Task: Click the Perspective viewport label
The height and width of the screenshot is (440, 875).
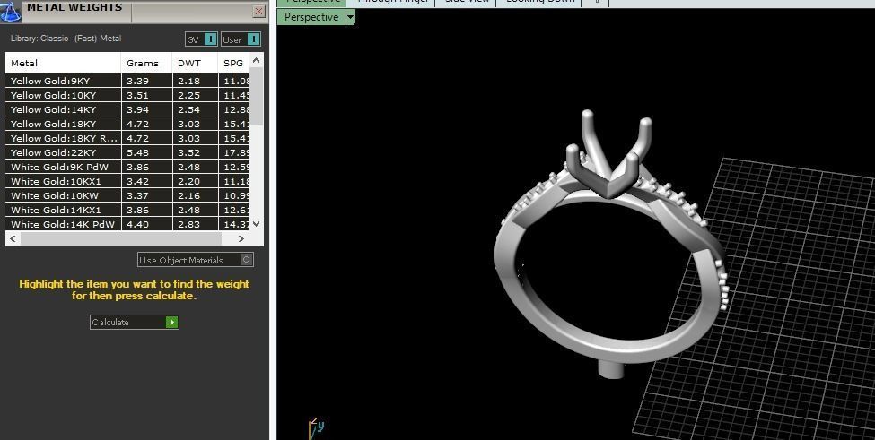Action: coord(311,17)
